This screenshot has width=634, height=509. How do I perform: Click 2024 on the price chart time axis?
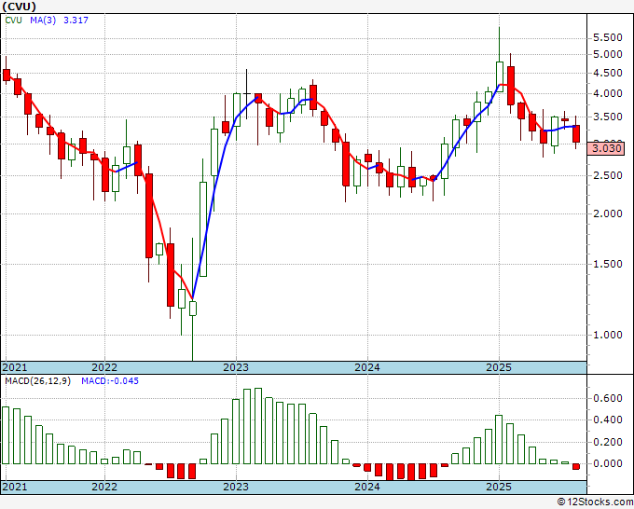tap(367, 367)
